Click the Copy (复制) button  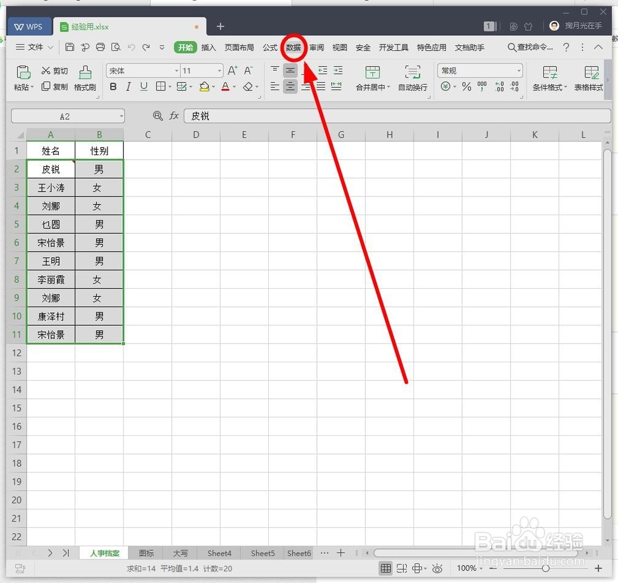coord(55,87)
